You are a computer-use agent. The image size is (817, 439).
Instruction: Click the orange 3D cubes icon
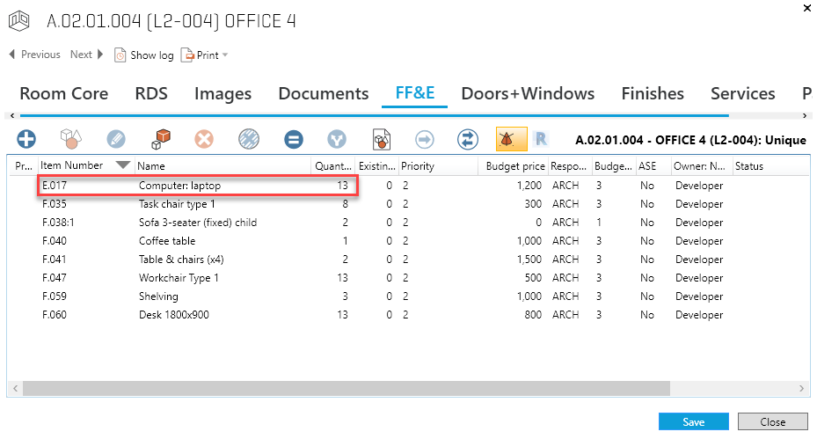(161, 139)
